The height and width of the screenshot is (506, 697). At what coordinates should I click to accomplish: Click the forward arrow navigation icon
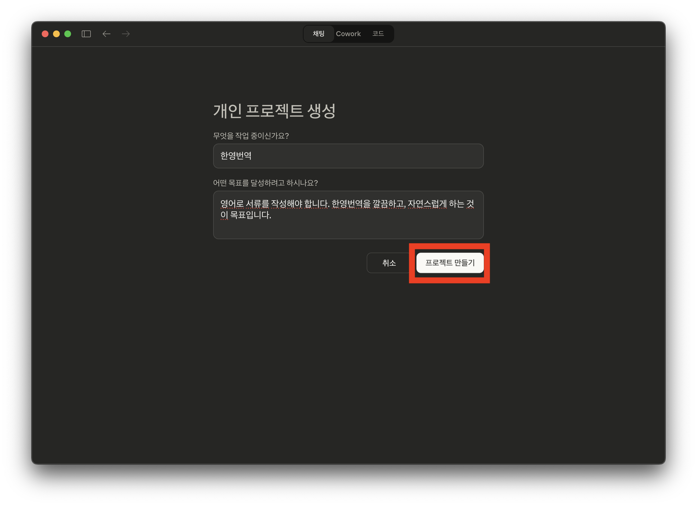point(126,34)
